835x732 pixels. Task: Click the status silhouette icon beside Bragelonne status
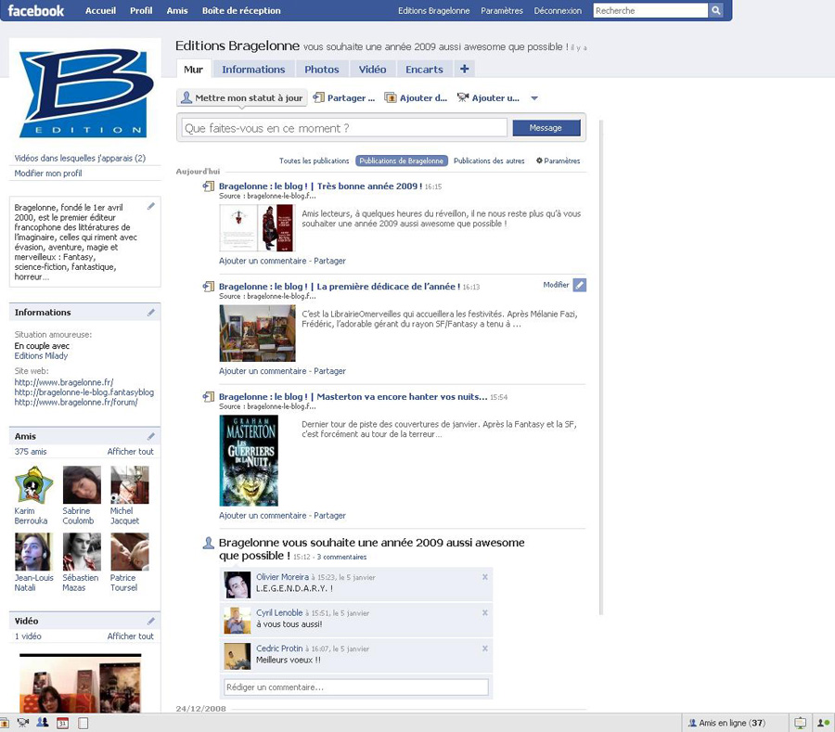209,543
